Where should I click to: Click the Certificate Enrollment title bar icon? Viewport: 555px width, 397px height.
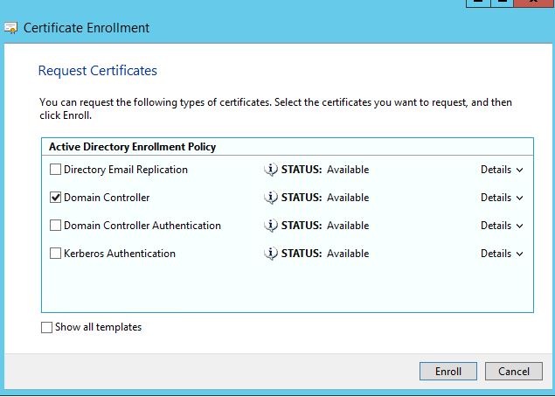point(10,28)
